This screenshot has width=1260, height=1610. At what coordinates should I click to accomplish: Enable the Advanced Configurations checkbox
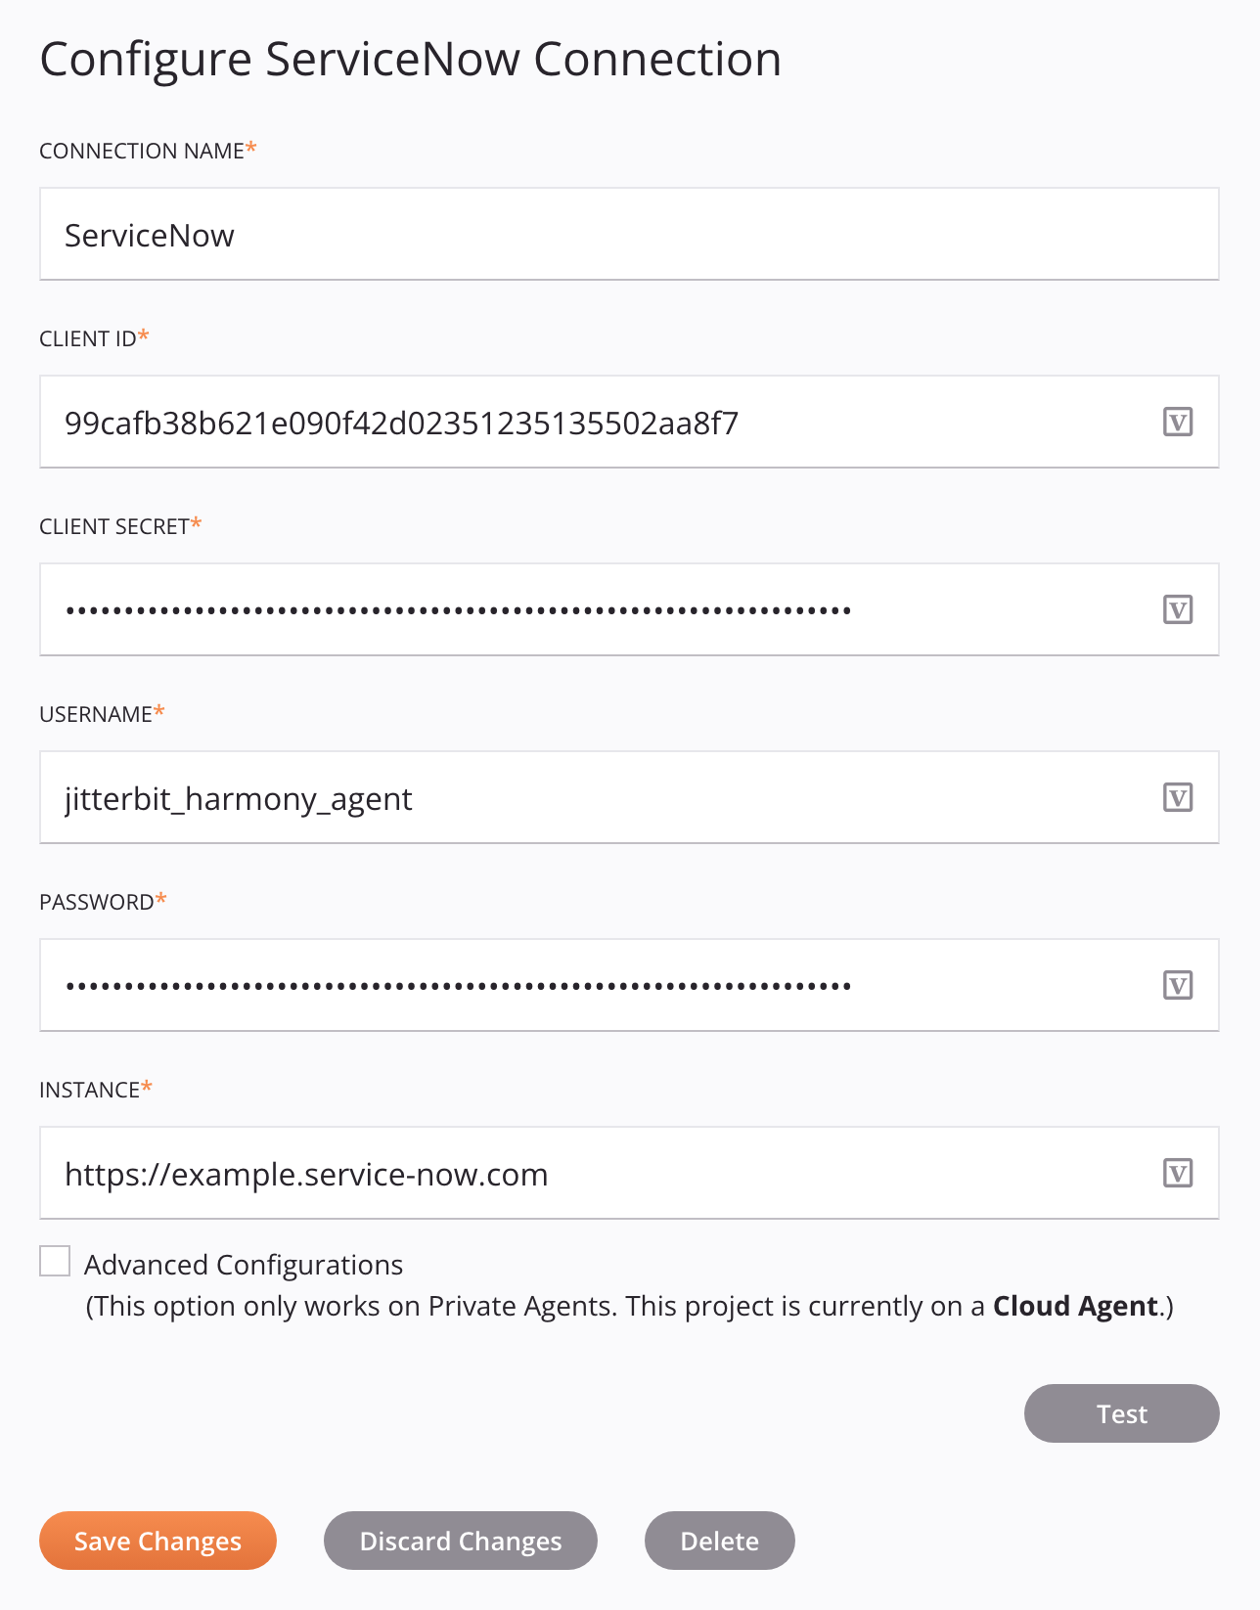point(55,1262)
